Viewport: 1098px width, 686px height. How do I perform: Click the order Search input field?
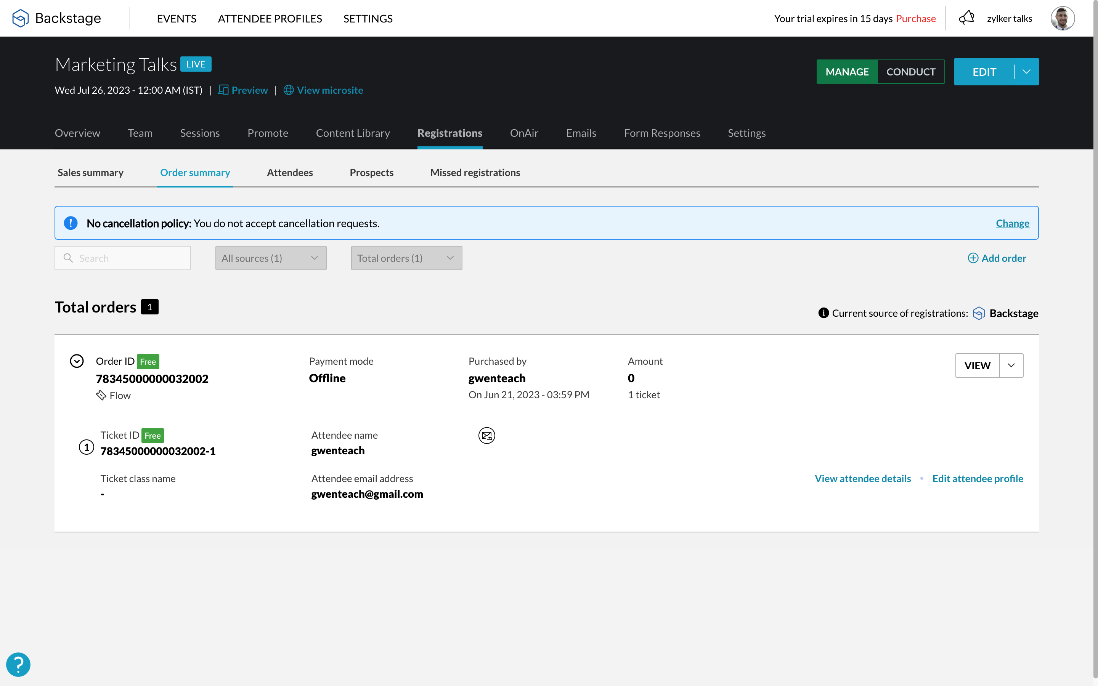pyautogui.click(x=132, y=258)
